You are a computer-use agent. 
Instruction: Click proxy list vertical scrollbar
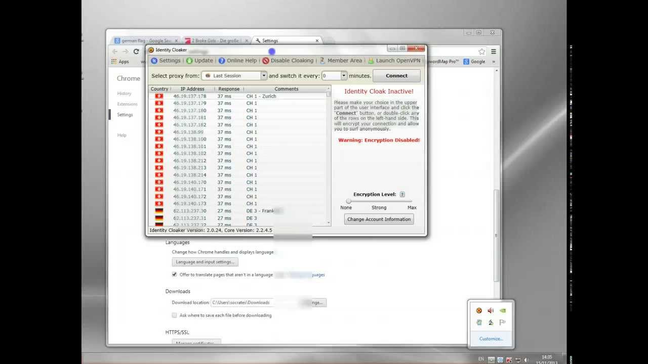tap(329, 157)
